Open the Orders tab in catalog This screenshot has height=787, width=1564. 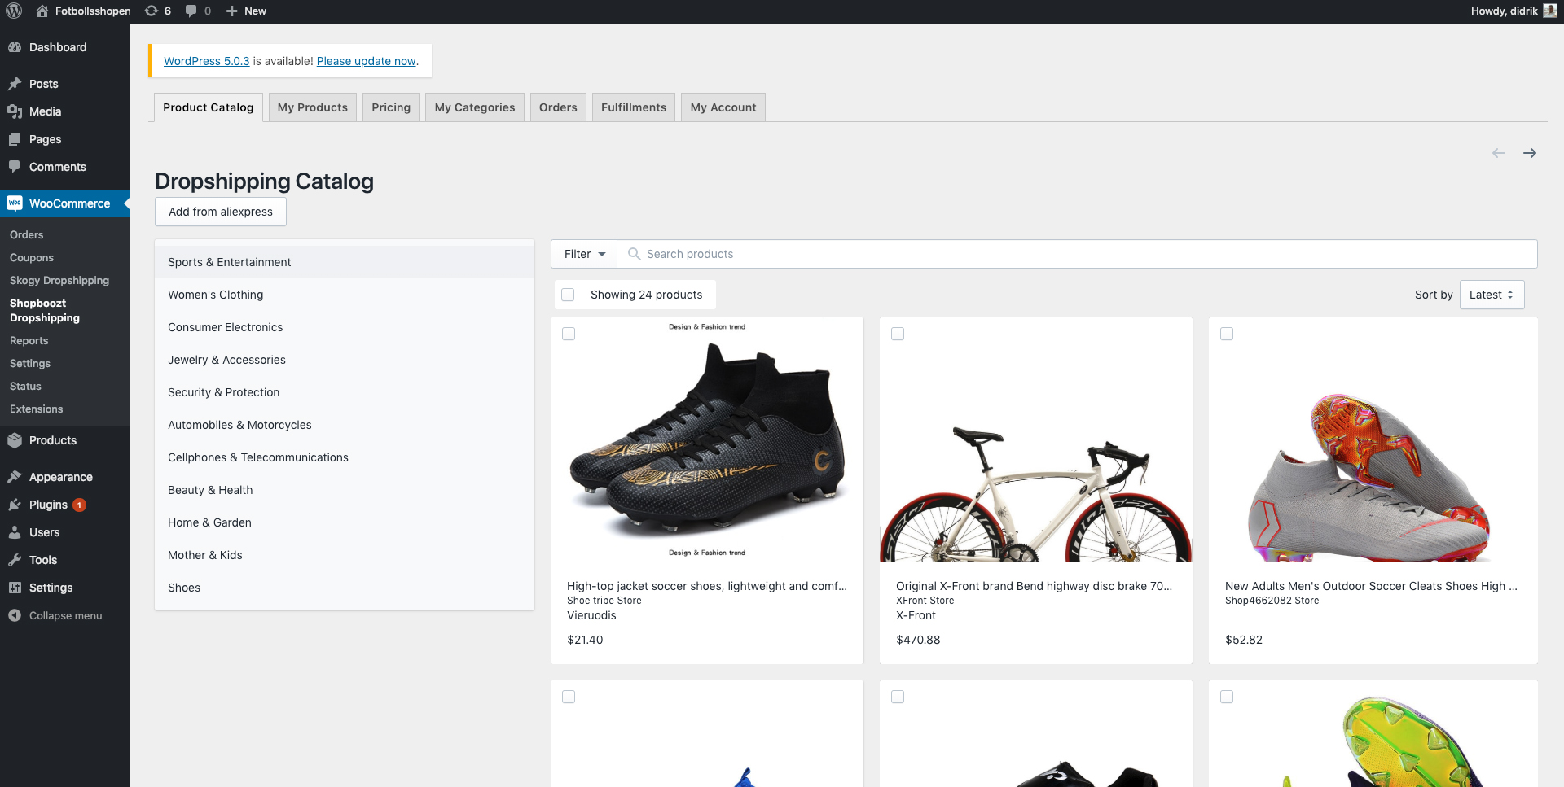(558, 107)
